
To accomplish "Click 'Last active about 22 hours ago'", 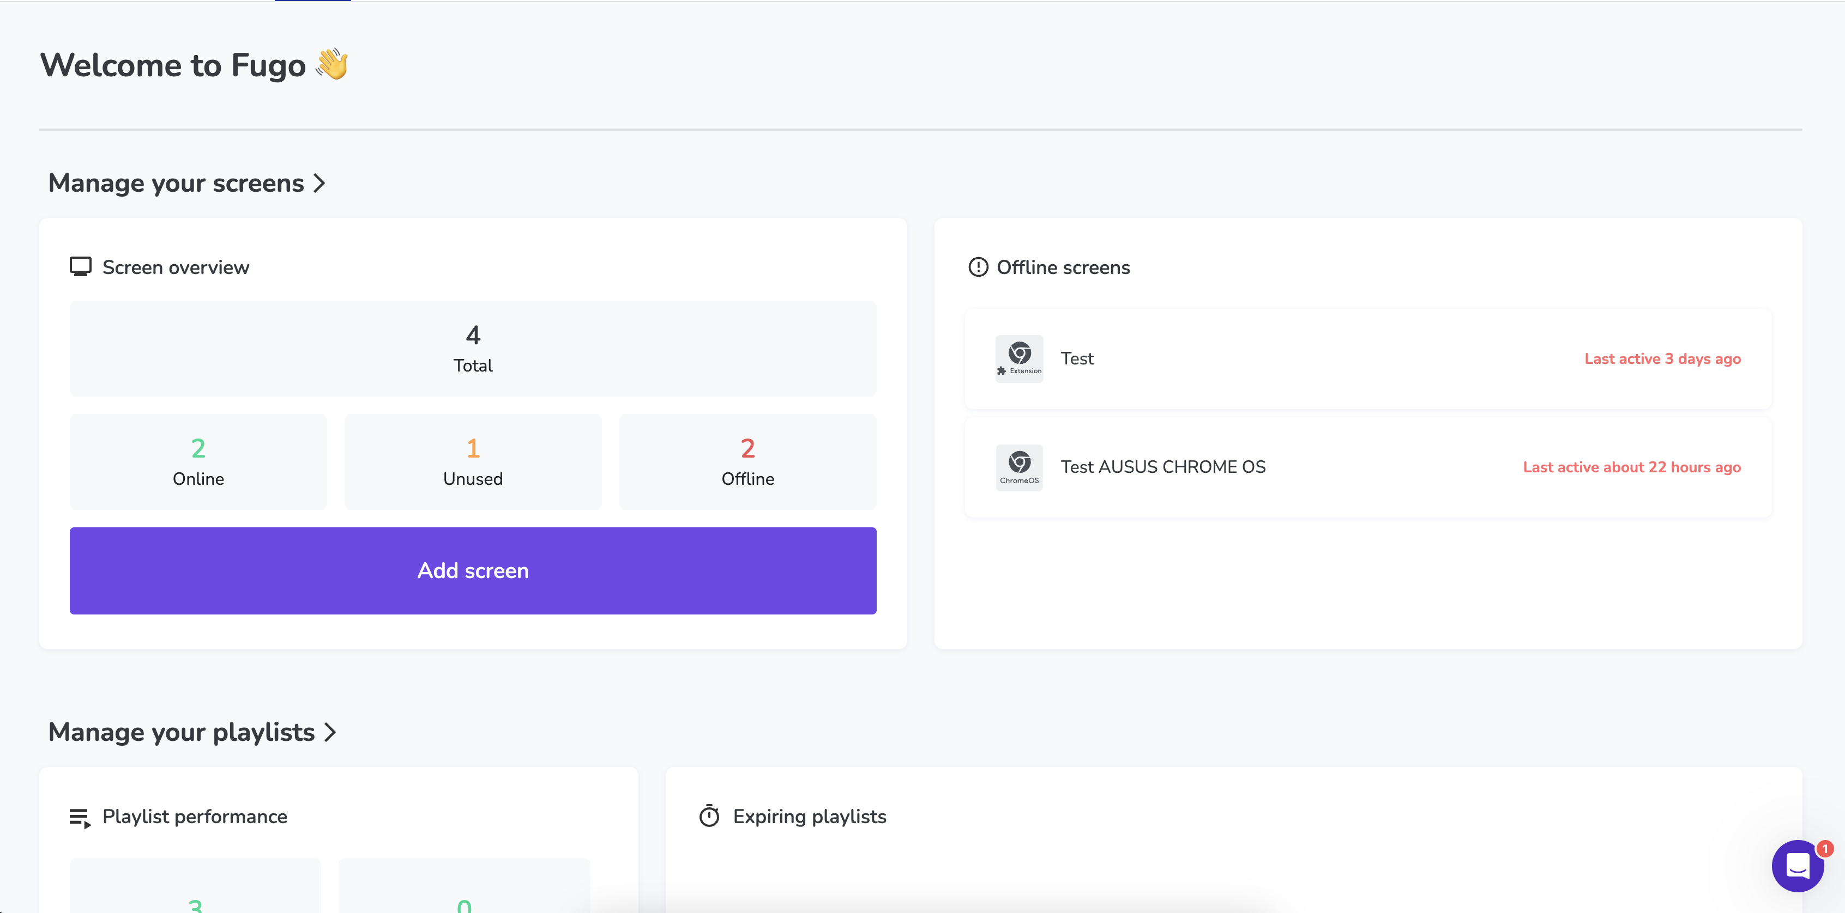I will click(x=1632, y=467).
